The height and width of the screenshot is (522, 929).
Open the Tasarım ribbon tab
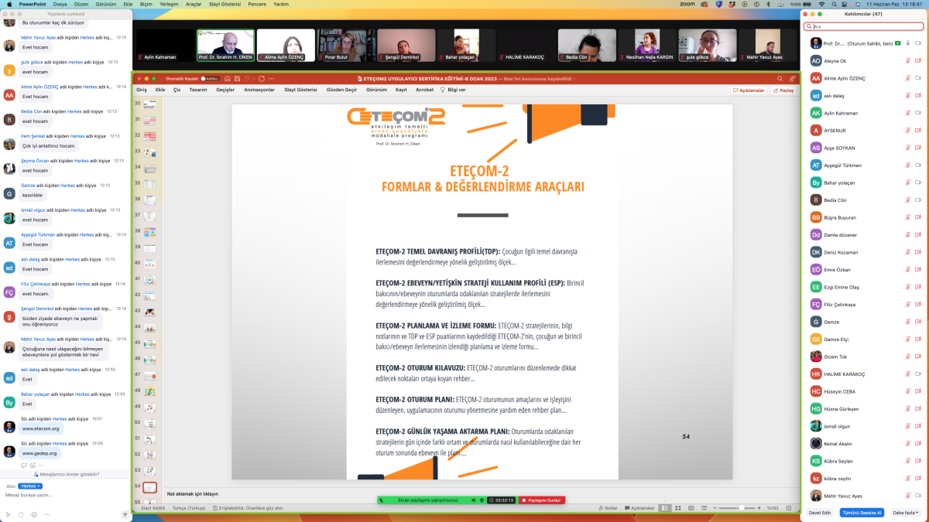point(198,90)
